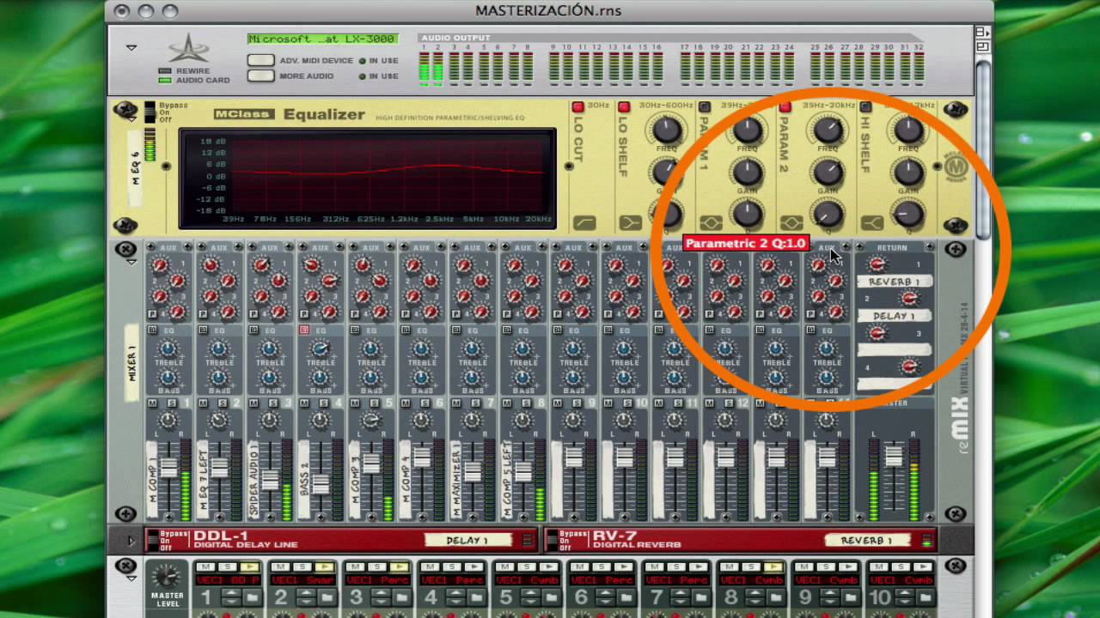Click the MClass logo on the Equalizer
This screenshot has width=1100, height=618.
click(243, 114)
